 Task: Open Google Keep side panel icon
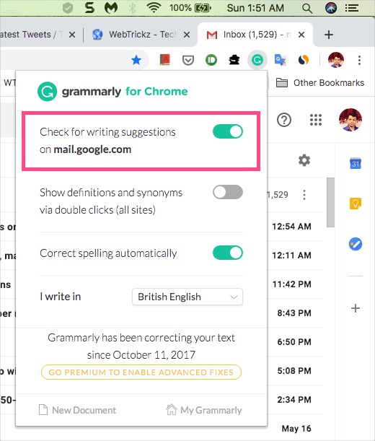click(x=356, y=204)
